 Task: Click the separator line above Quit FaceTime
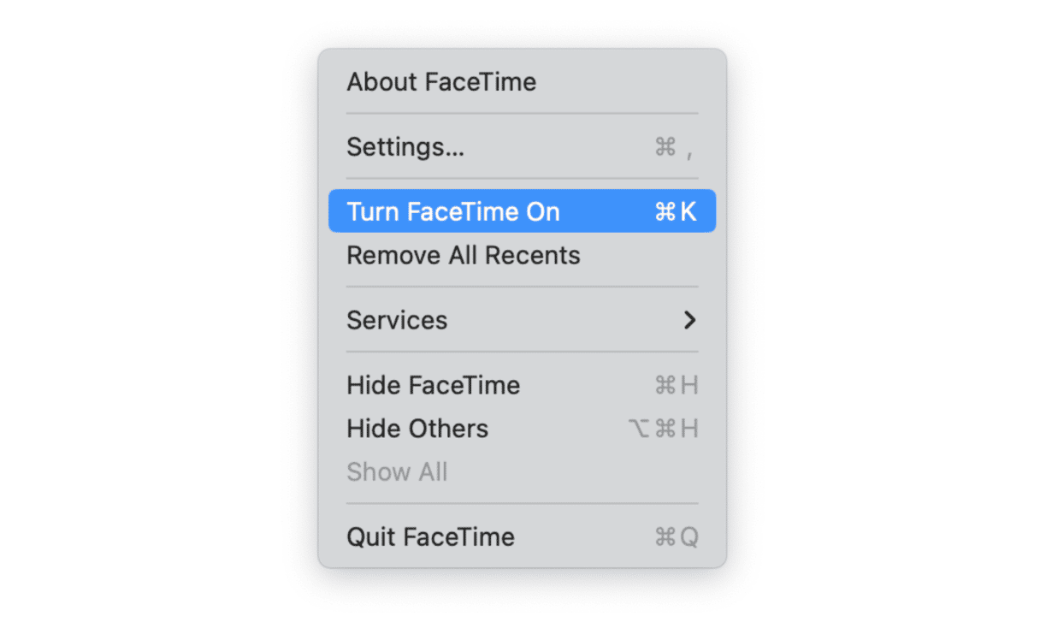522,504
